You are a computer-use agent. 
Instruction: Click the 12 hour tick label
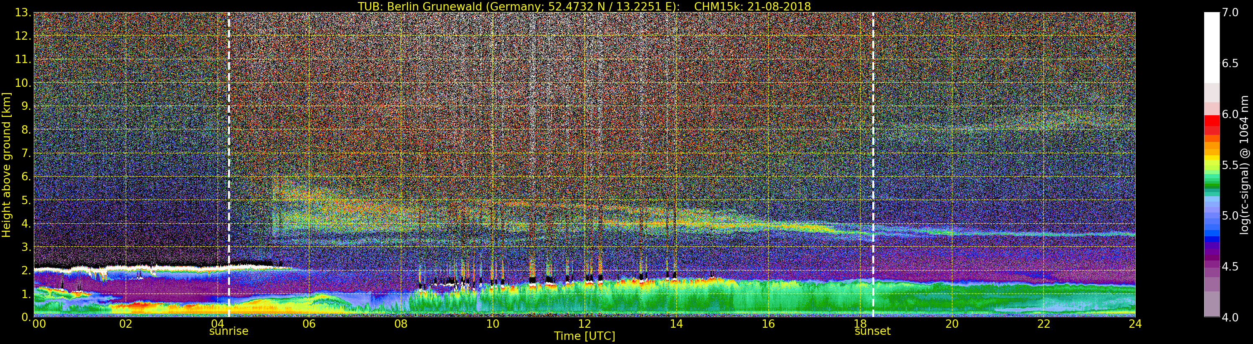(x=584, y=324)
